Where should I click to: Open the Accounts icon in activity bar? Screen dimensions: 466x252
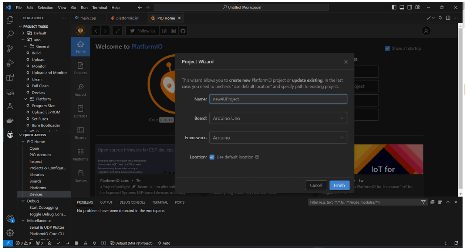(10, 219)
